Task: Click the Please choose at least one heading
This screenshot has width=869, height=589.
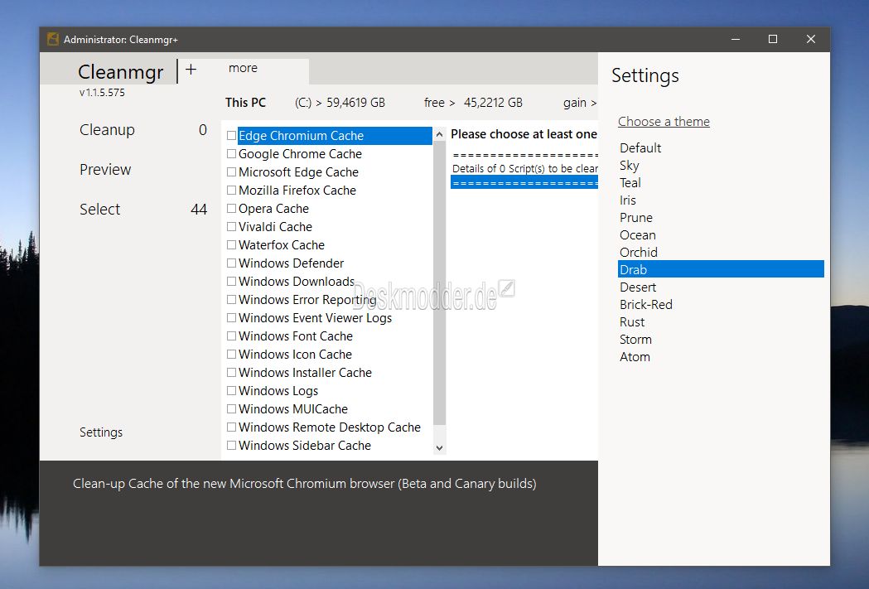Action: 524,134
